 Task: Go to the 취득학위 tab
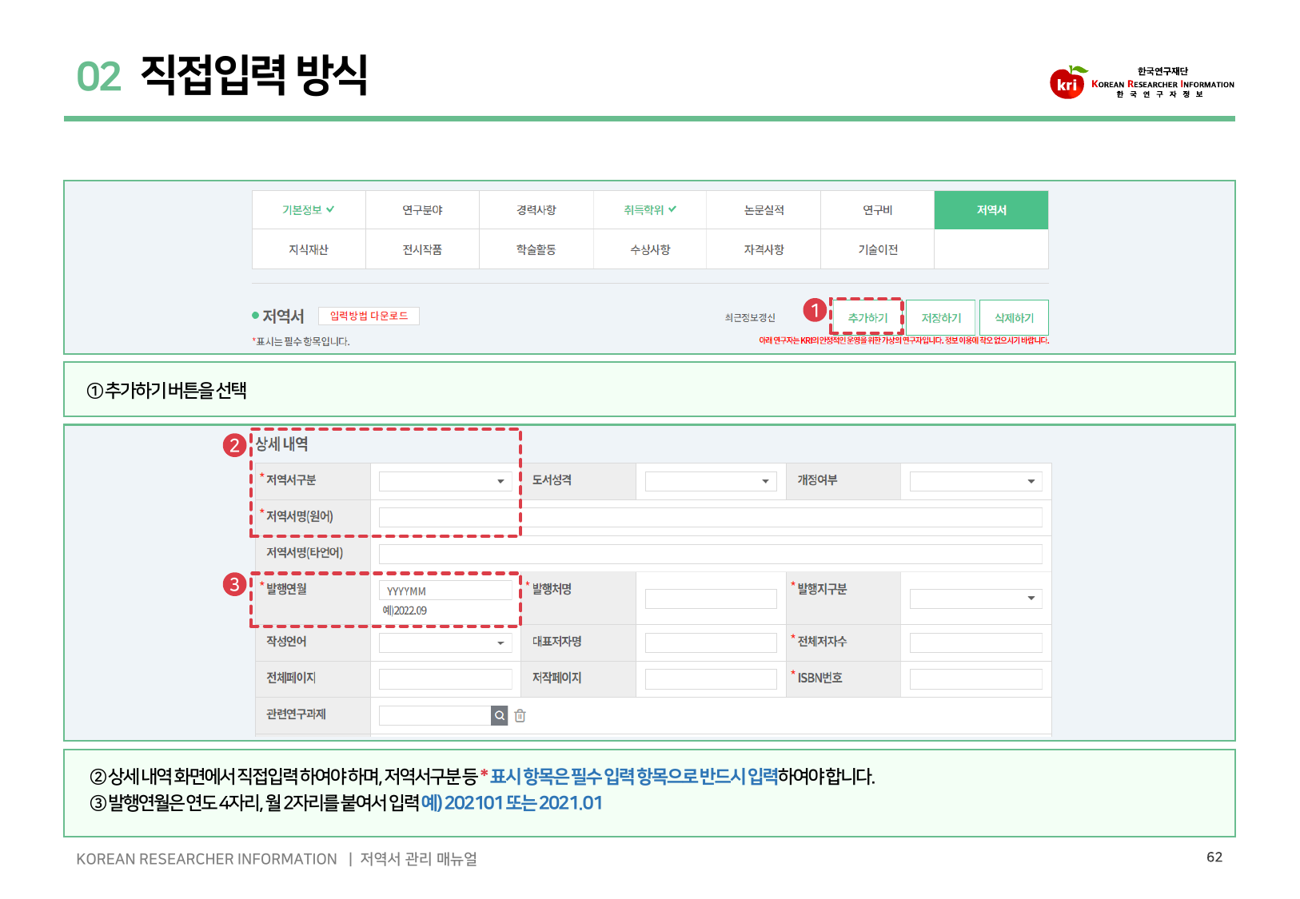click(x=649, y=210)
